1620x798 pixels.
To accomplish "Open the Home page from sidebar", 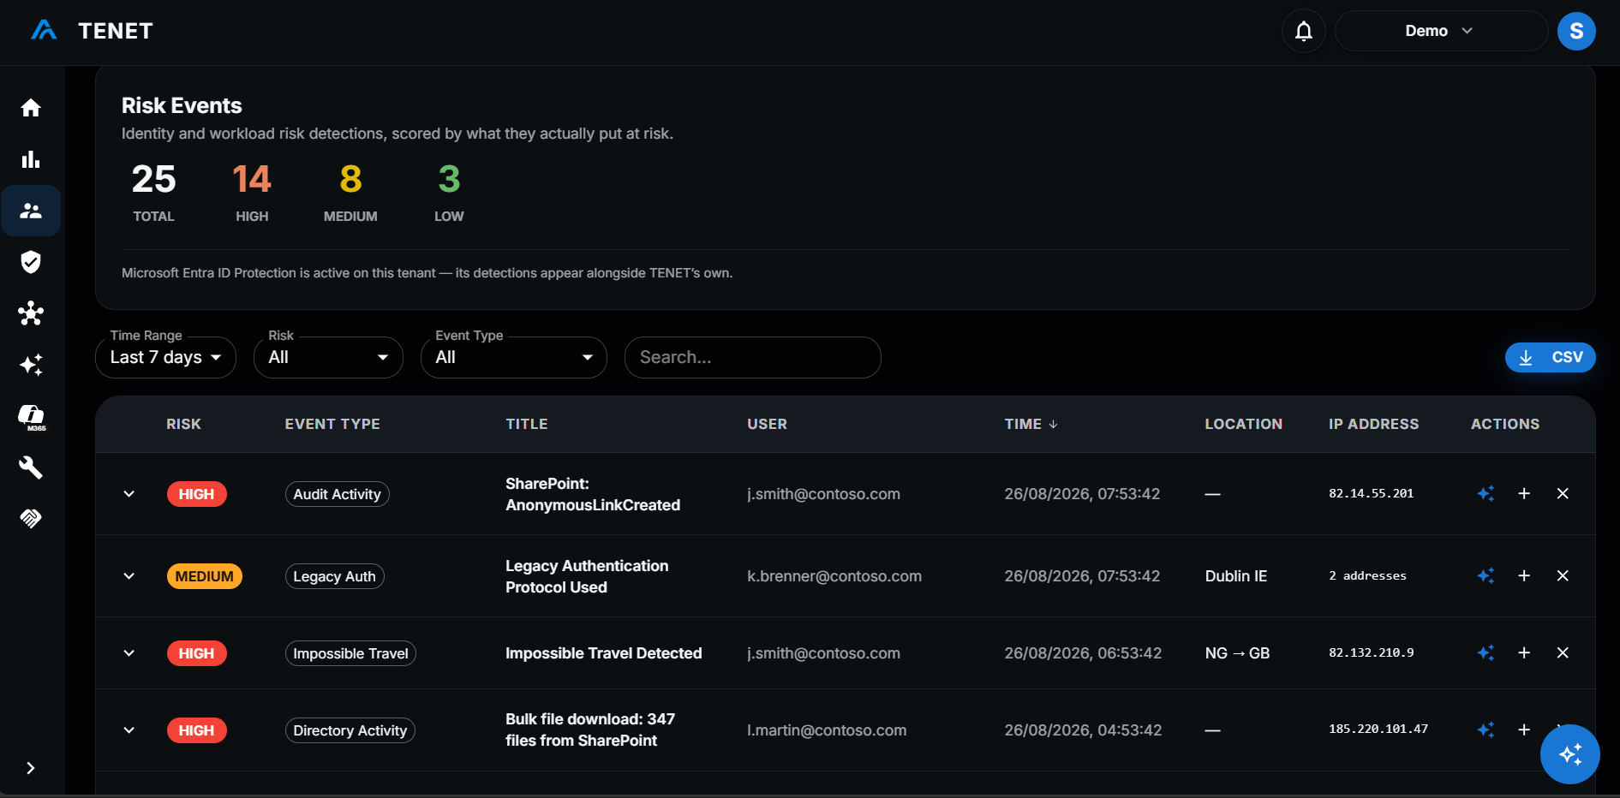I will 31,108.
